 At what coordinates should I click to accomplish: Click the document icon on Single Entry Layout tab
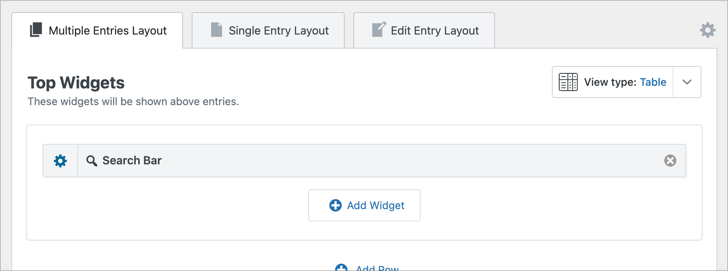[x=216, y=30]
